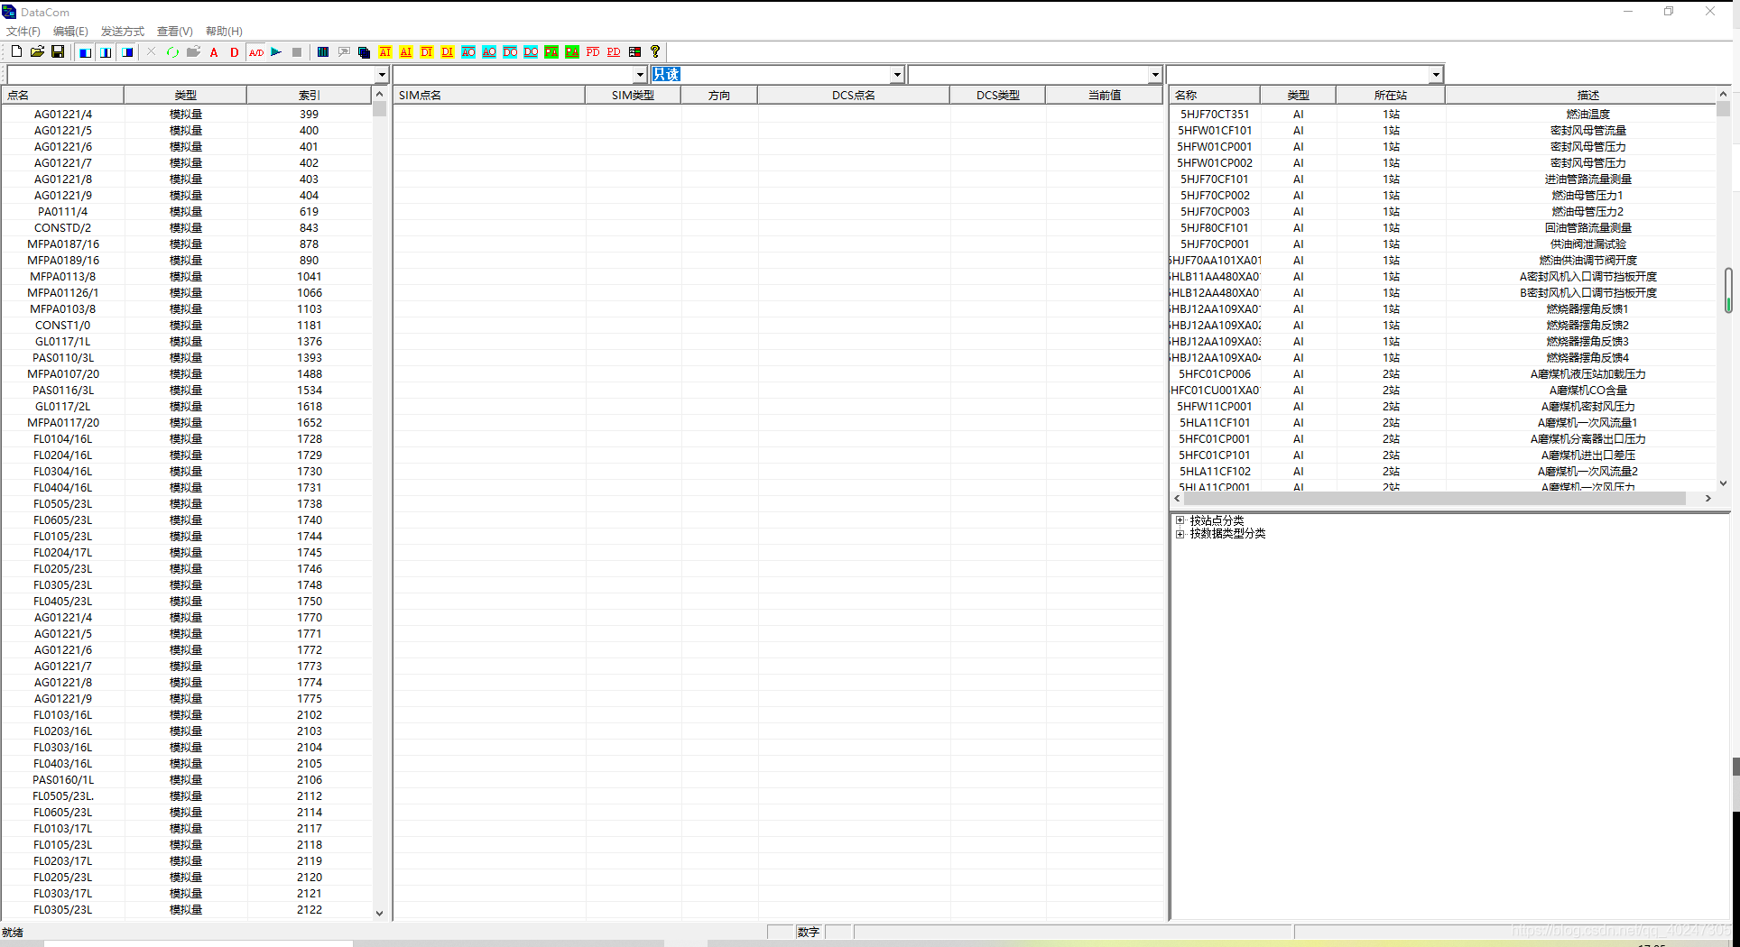Click the underlined green PA icon
The height and width of the screenshot is (947, 1740).
(572, 52)
